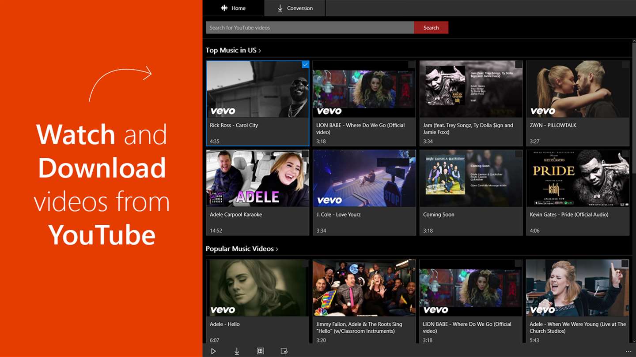Click the download arrow icon in bottom toolbar
The width and height of the screenshot is (636, 357).
pyautogui.click(x=237, y=351)
